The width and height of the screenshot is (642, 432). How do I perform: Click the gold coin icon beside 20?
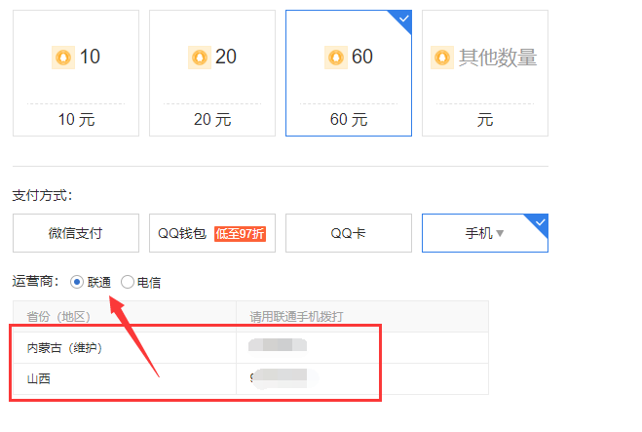[200, 58]
